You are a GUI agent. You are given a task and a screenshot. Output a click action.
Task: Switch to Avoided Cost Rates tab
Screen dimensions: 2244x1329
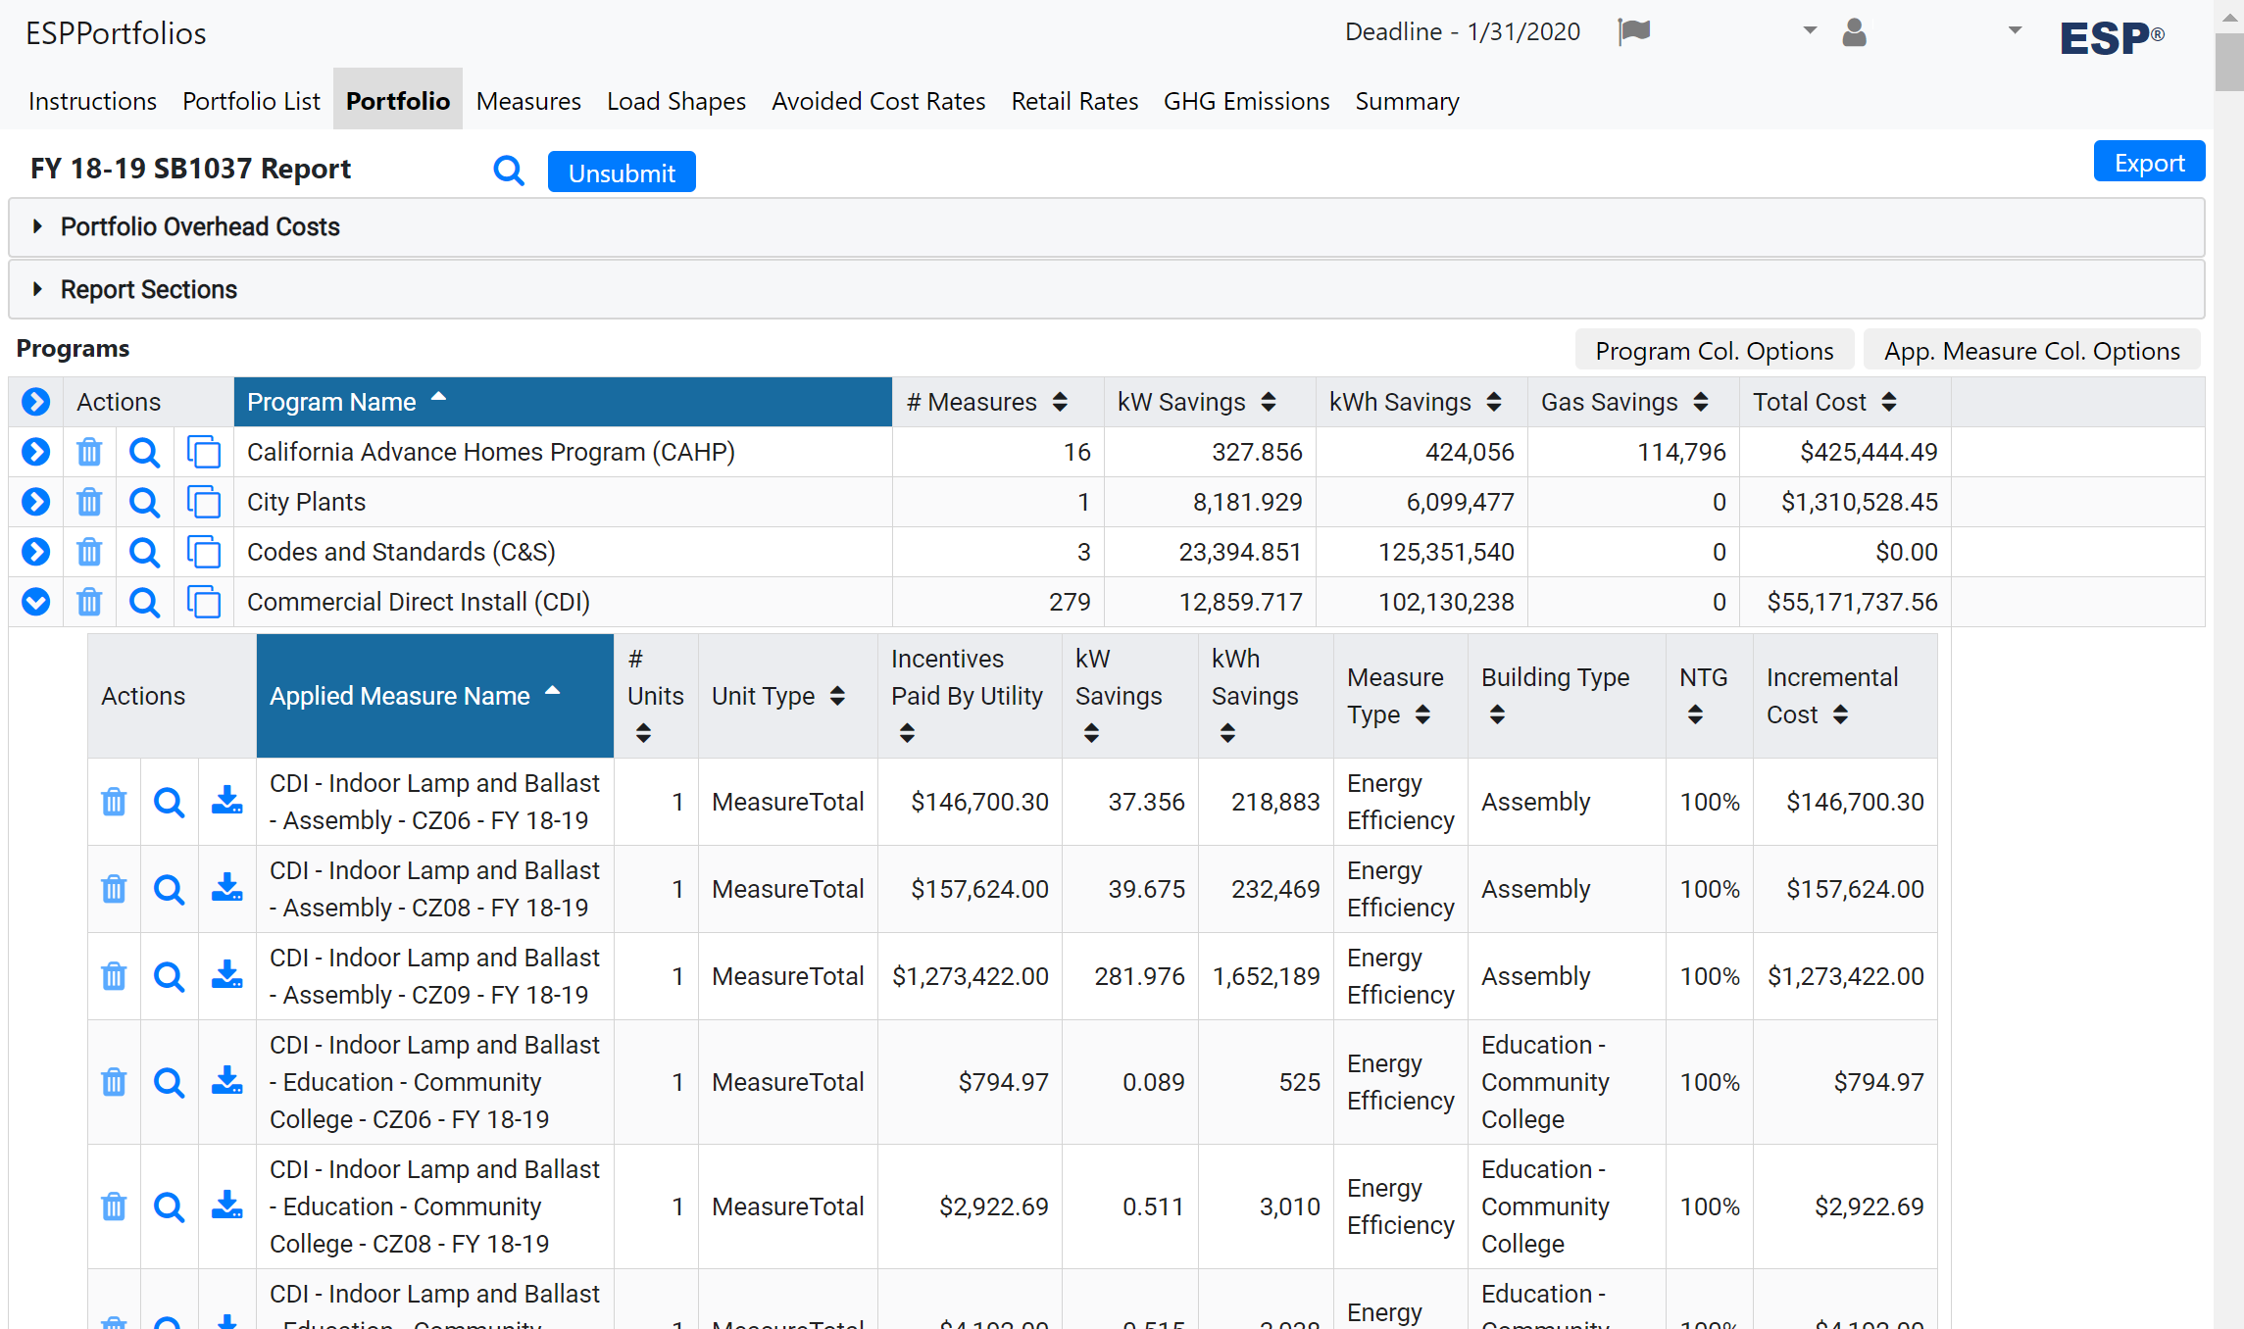click(x=878, y=101)
